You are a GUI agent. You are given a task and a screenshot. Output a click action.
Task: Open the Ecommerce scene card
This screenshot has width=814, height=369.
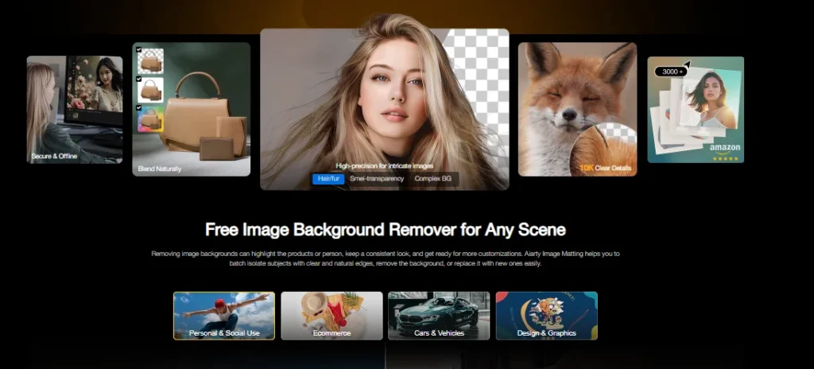pos(331,316)
